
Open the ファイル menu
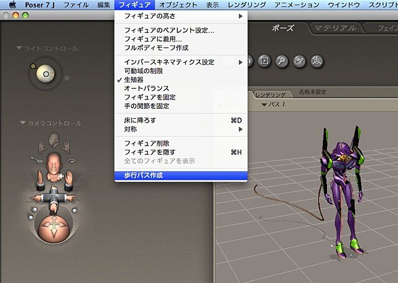76,5
